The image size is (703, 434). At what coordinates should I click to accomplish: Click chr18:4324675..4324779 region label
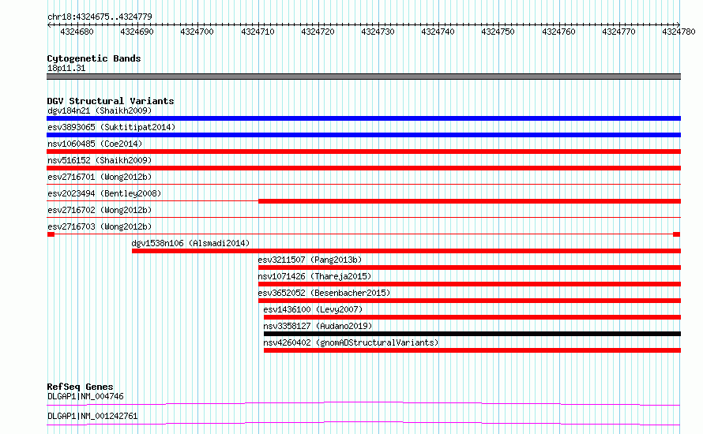[100, 17]
